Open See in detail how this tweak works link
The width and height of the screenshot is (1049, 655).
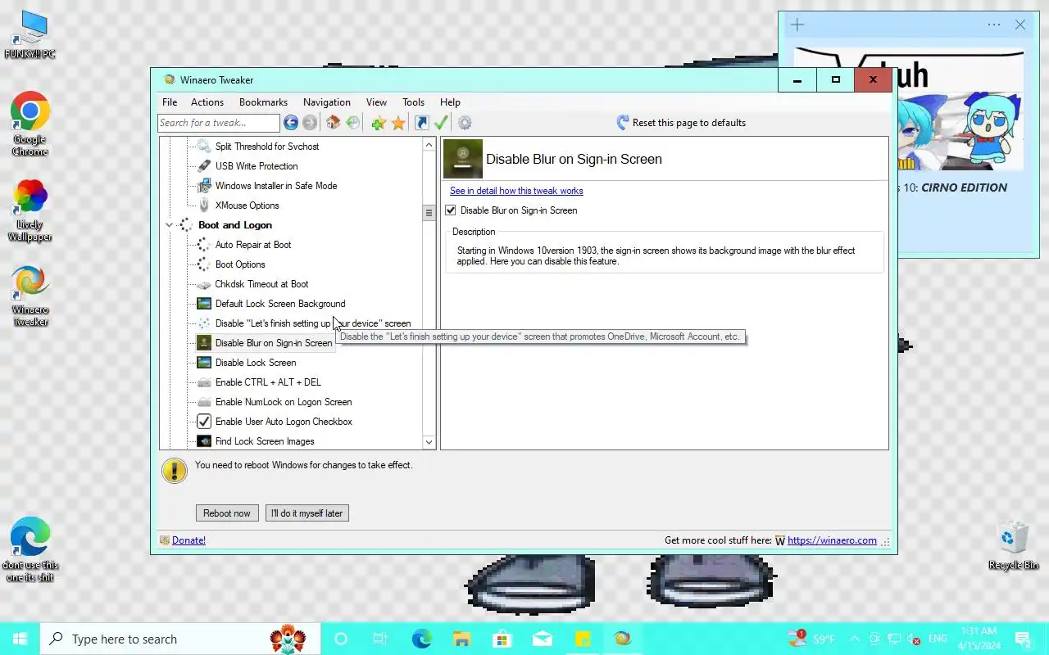(x=516, y=191)
